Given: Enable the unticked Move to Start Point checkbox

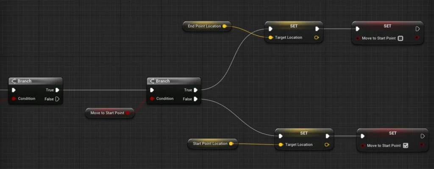Looking at the screenshot, I should coord(401,38).
